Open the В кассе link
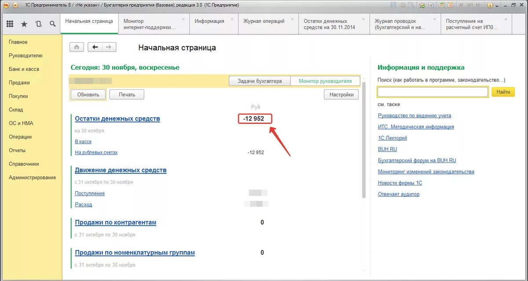Screen dimensions: 528x281 [83, 141]
